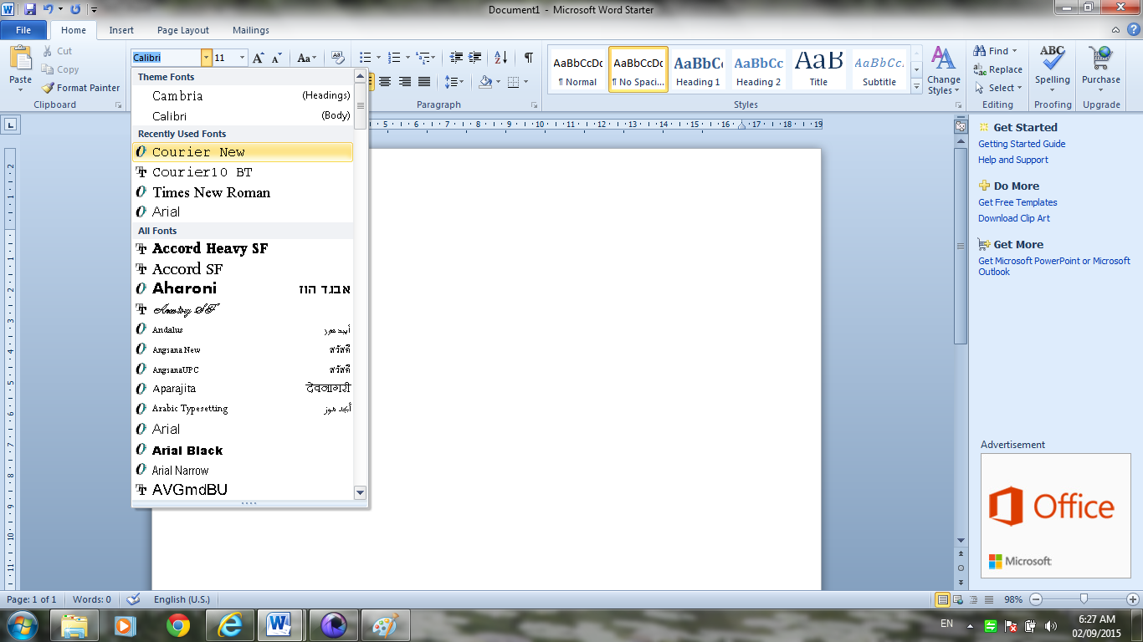This screenshot has width=1143, height=642.
Task: Open the Line Spacing dropdown
Action: pyautogui.click(x=454, y=82)
